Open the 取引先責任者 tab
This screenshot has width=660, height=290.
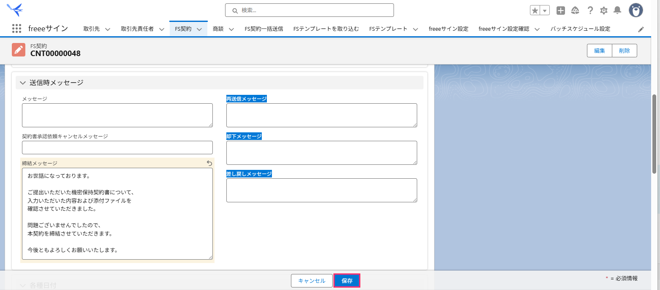click(x=137, y=29)
